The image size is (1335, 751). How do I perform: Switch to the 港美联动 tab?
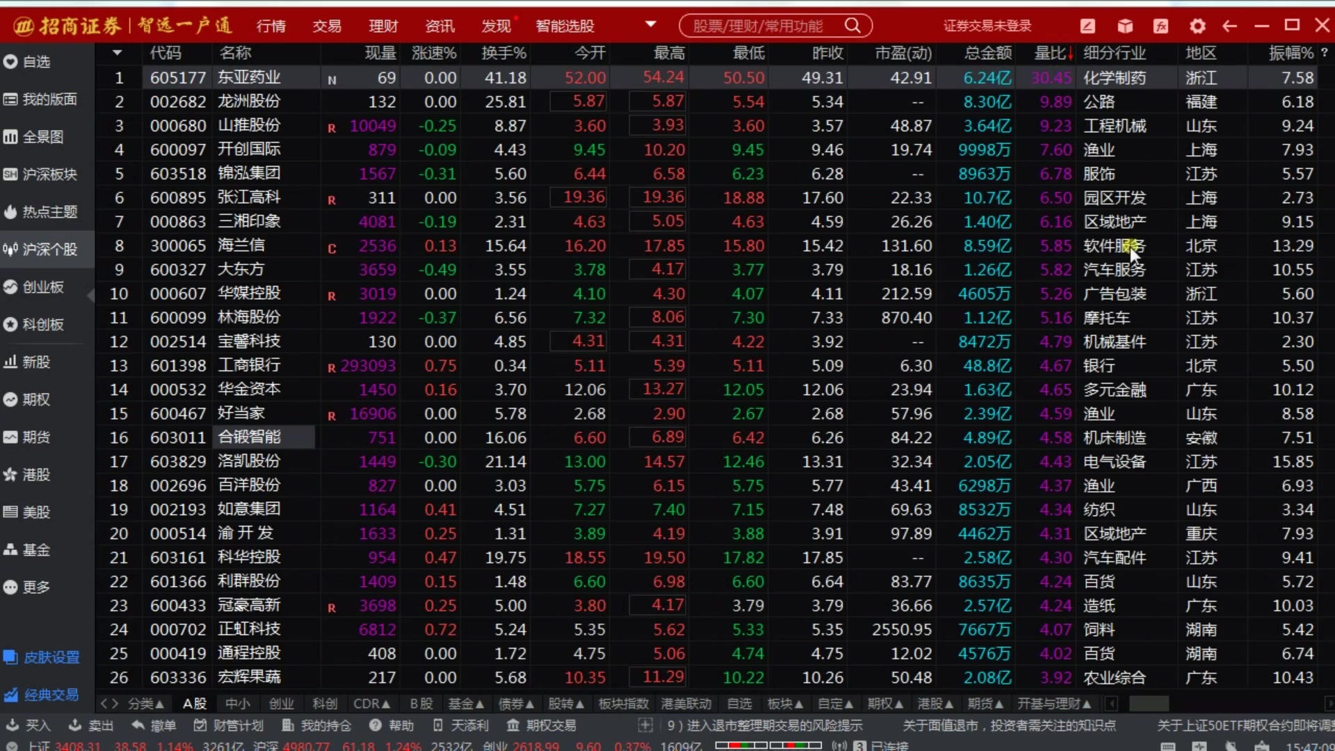point(686,704)
